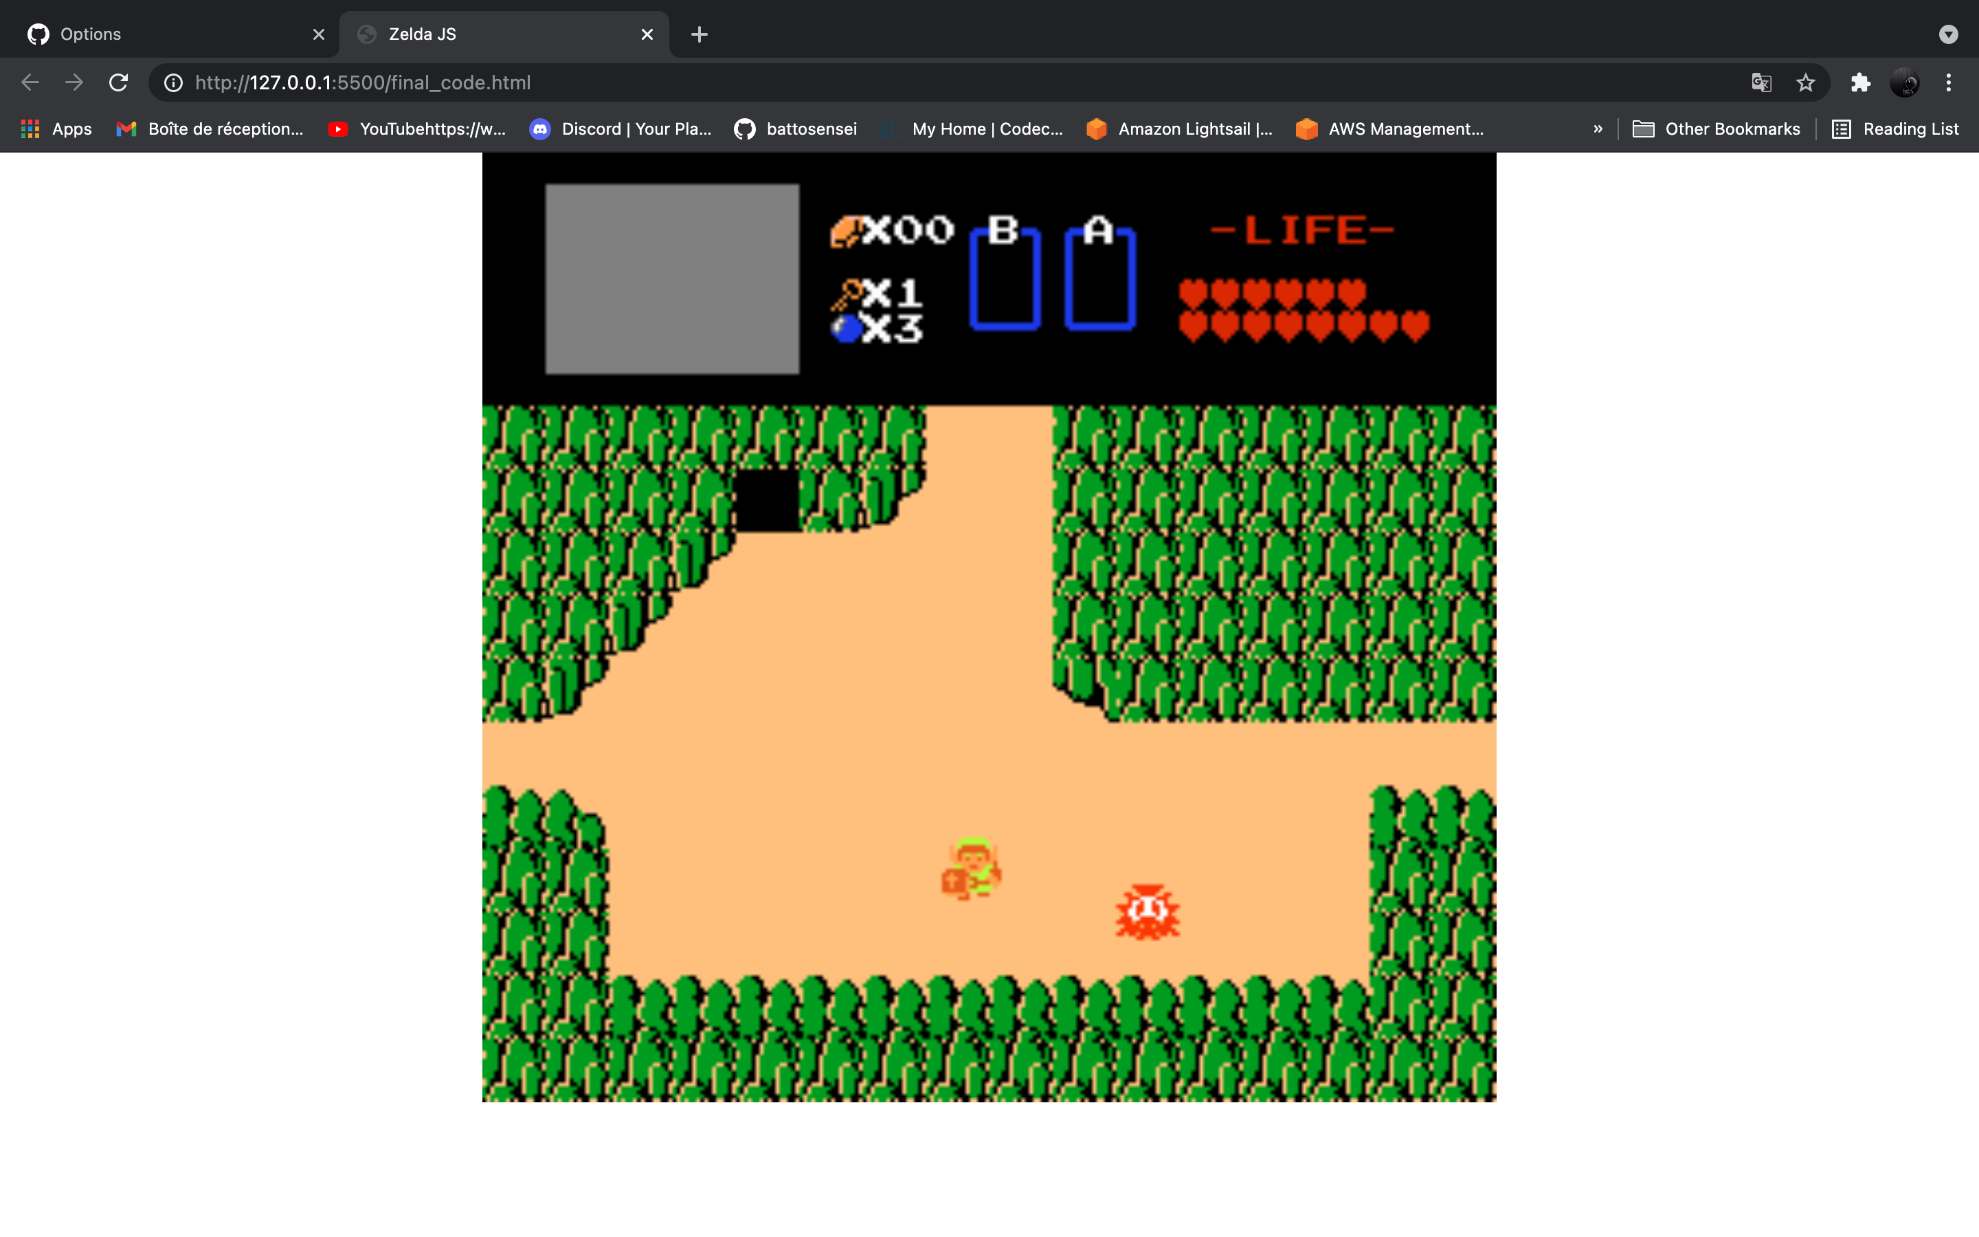Viewport: 1979px width, 1237px height.
Task: Click the forward navigation arrow
Action: 74,82
